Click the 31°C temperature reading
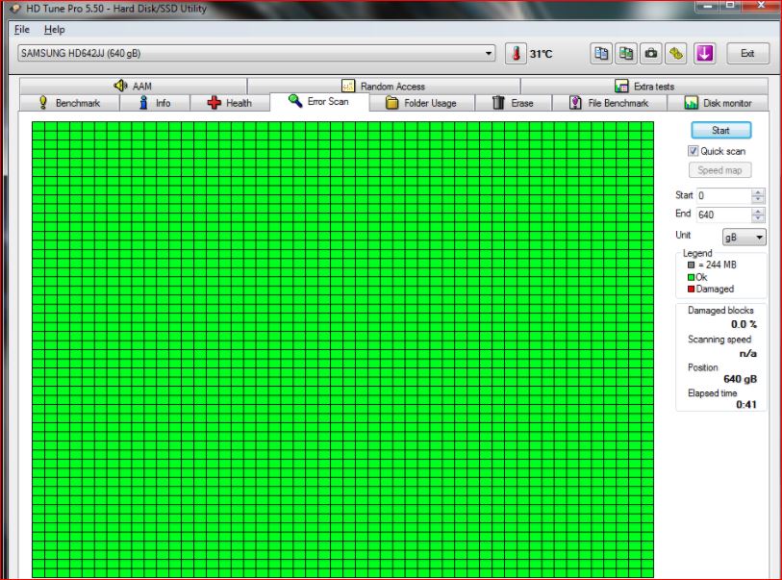Image resolution: width=782 pixels, height=580 pixels. [x=542, y=54]
